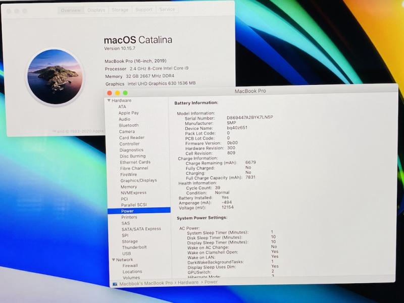This screenshot has width=404, height=303.
Task: Minimize the System Information window
Action: click(x=118, y=93)
